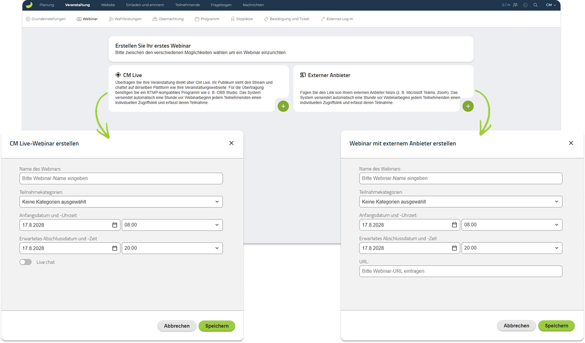The height and width of the screenshot is (343, 585).
Task: Close the CM Live-Webinar erstellen dialog
Action: point(231,143)
